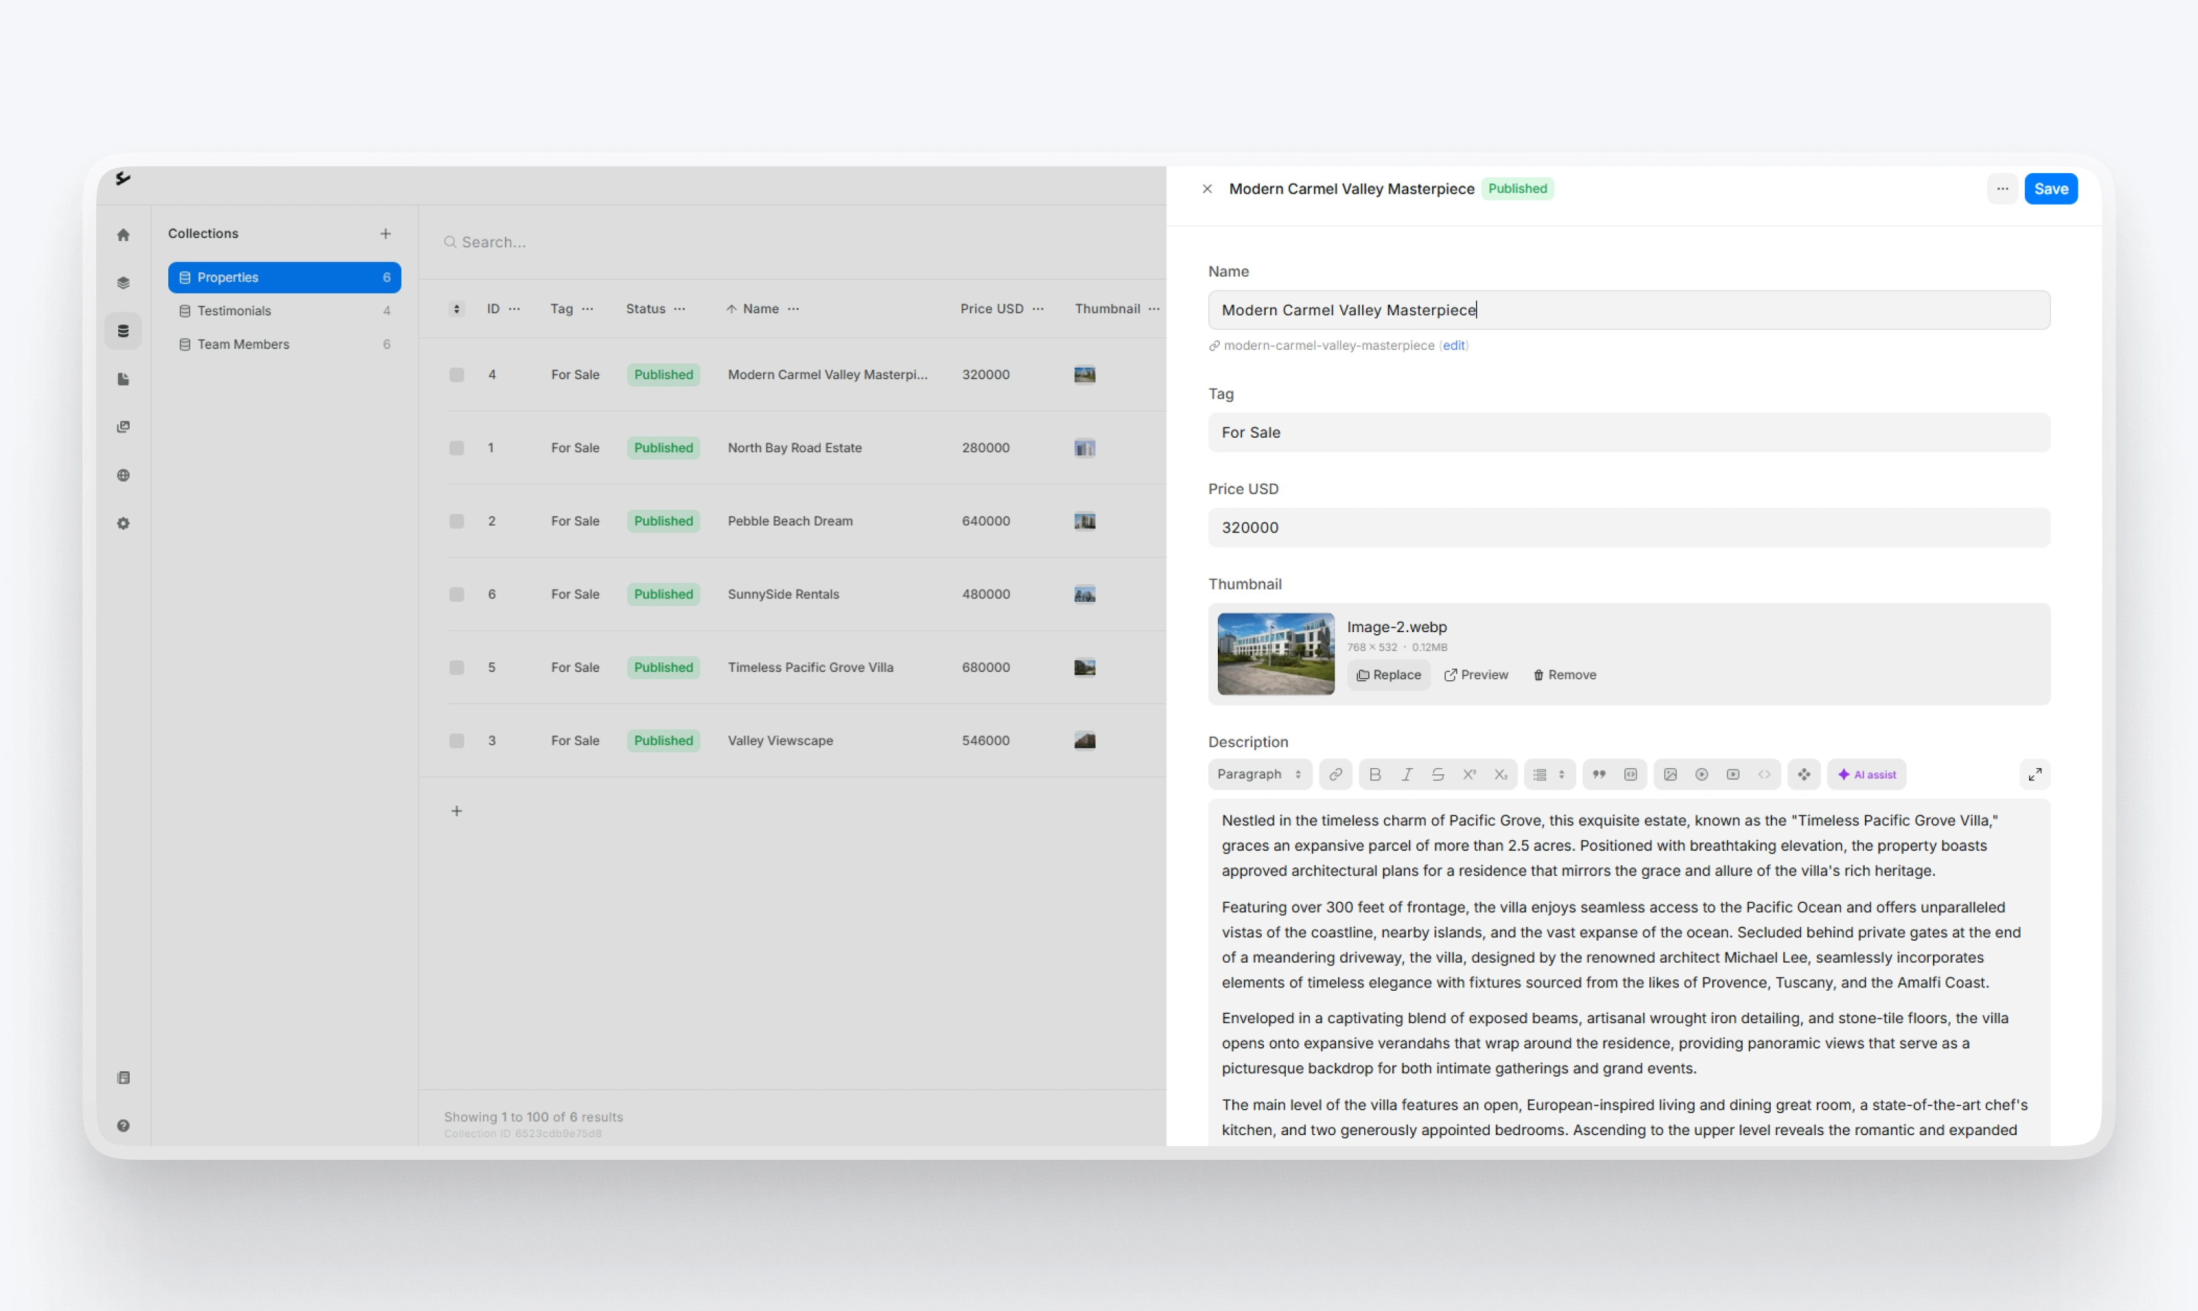Insert HTML embed angle-brackets icon
Screen dimensions: 2198x1311
pos(1765,775)
